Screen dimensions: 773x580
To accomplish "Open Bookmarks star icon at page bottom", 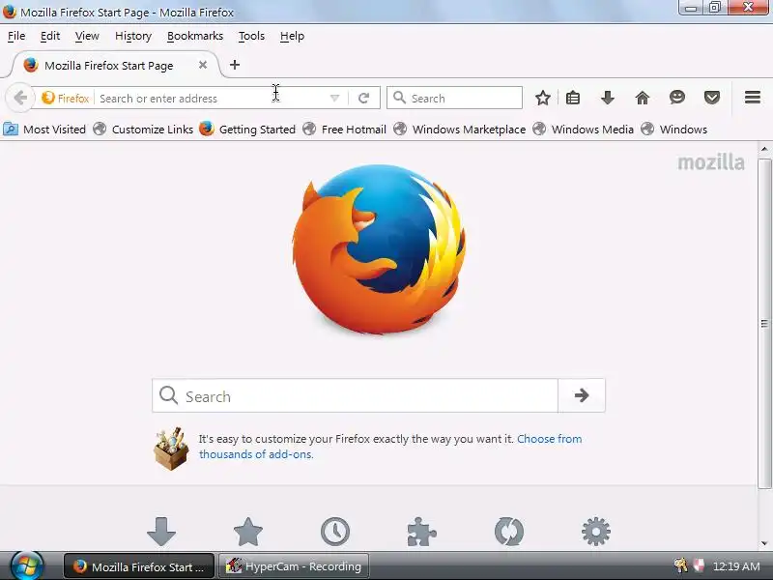I will (248, 531).
